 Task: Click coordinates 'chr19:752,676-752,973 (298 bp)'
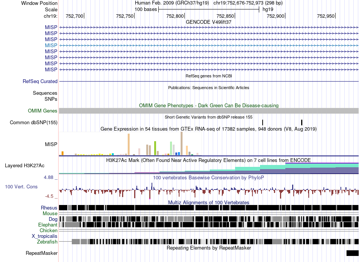(248, 3)
